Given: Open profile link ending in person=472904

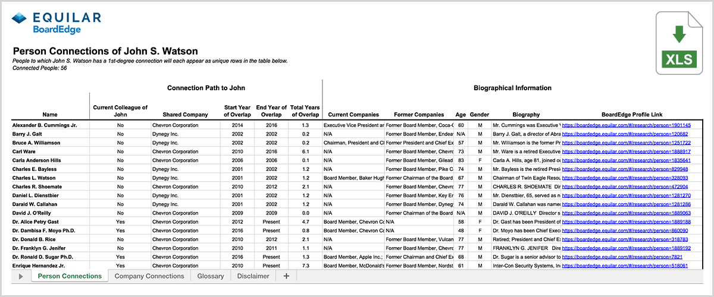Looking at the screenshot, I should (x=625, y=187).
